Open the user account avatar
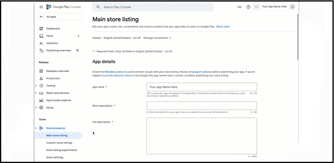Screen dimensions: 334x163 coord(292,7)
